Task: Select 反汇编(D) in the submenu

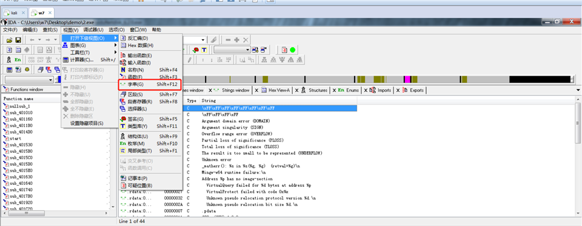Action: point(150,38)
